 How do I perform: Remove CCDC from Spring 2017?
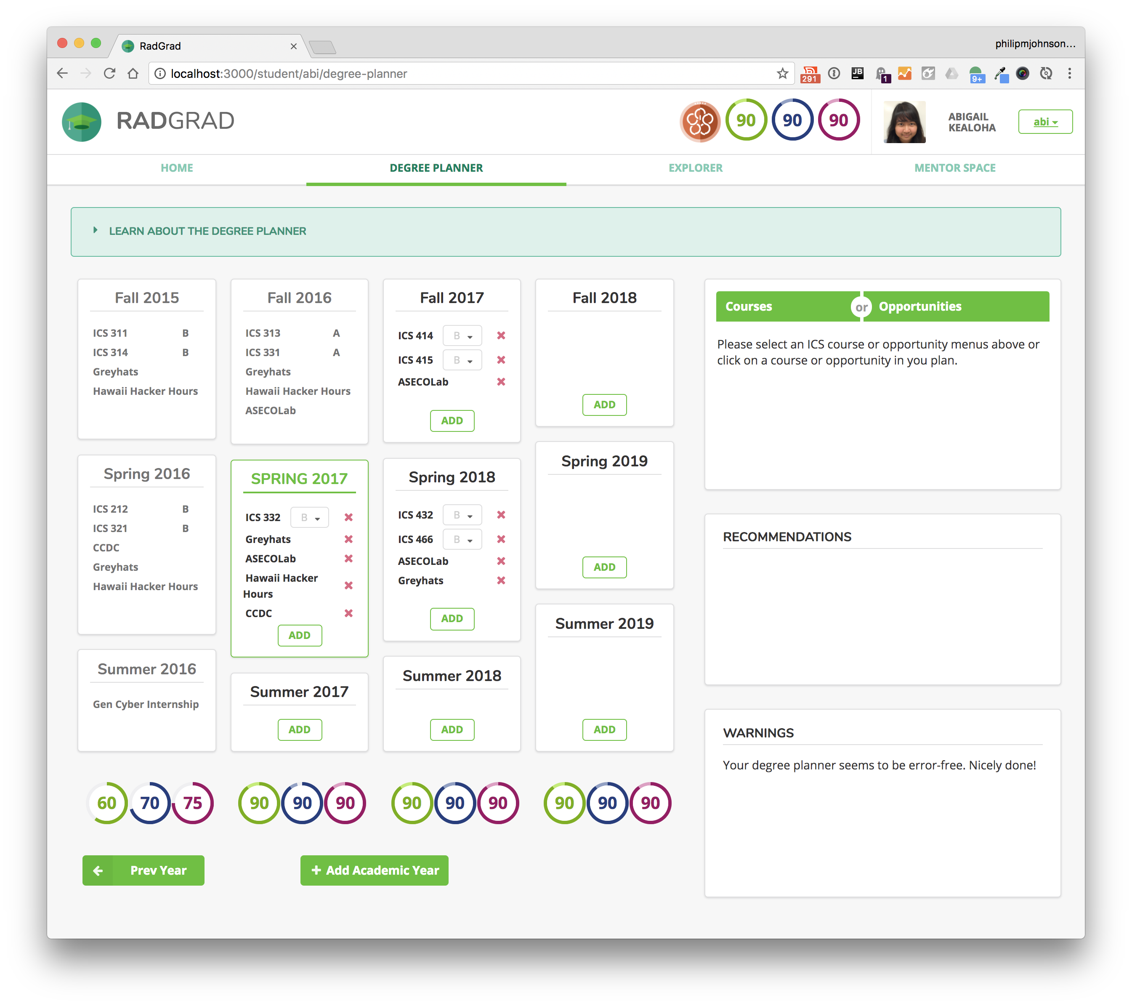pyautogui.click(x=348, y=613)
